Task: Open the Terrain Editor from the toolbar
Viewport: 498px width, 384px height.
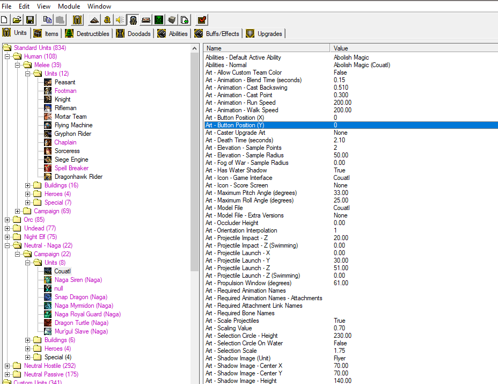Action: pyautogui.click(x=94, y=20)
